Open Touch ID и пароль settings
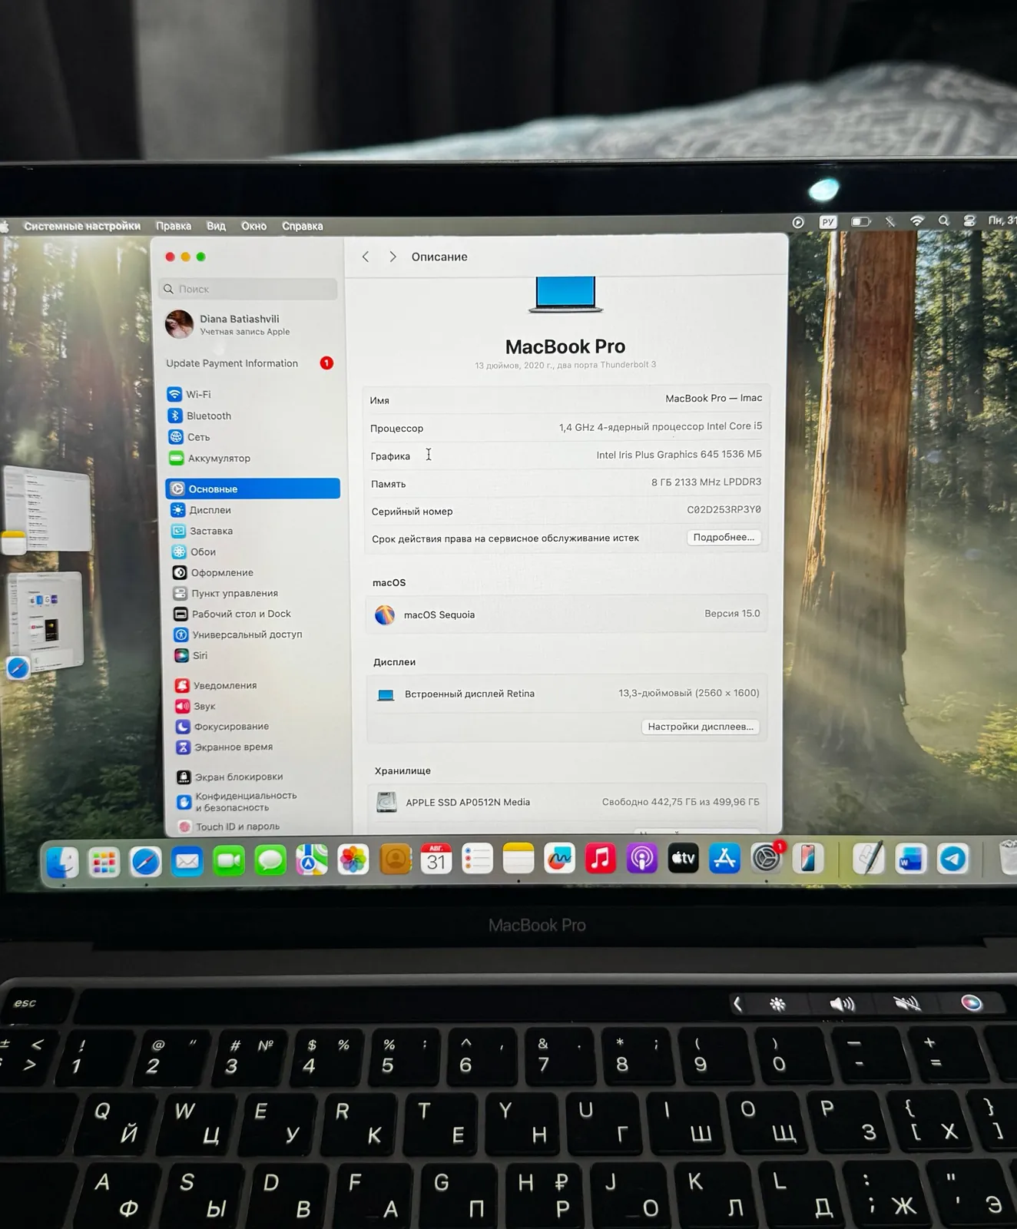Image resolution: width=1017 pixels, height=1229 pixels. (x=230, y=827)
